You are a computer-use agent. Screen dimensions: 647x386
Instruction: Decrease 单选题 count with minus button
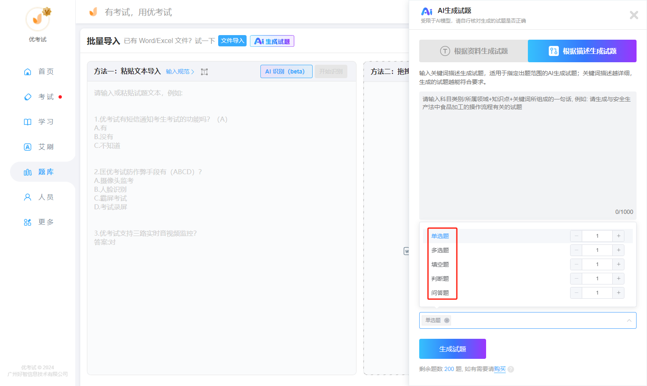(x=576, y=236)
